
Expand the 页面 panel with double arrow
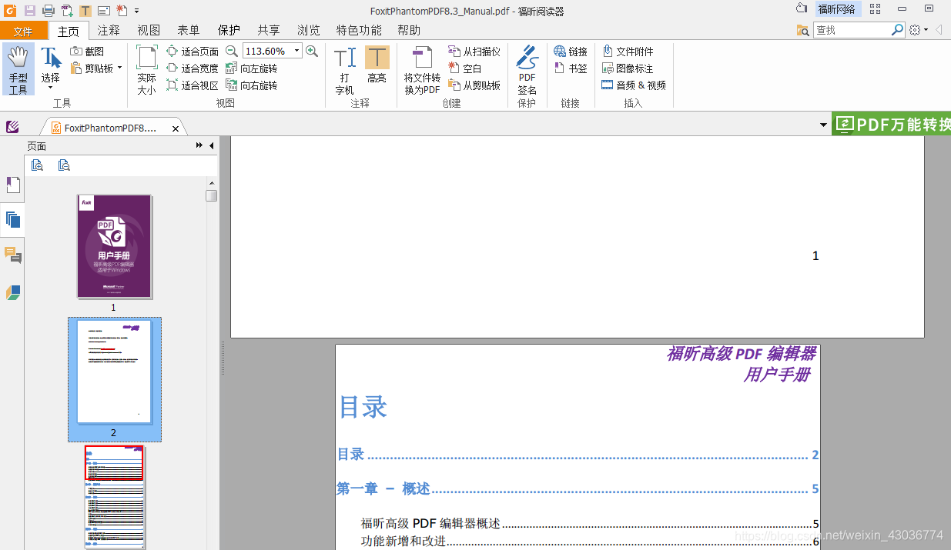pos(199,146)
